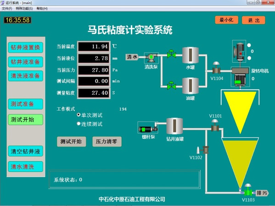The height and width of the screenshot is (206, 275).
Task: Click the green valve beside 油罐
Action: (x=171, y=85)
